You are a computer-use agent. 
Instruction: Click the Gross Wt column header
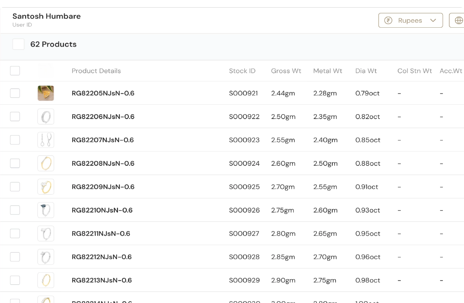pos(286,71)
